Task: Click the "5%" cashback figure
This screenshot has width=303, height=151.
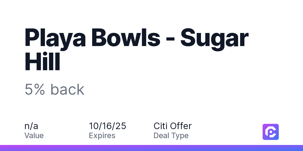Action: [35, 89]
